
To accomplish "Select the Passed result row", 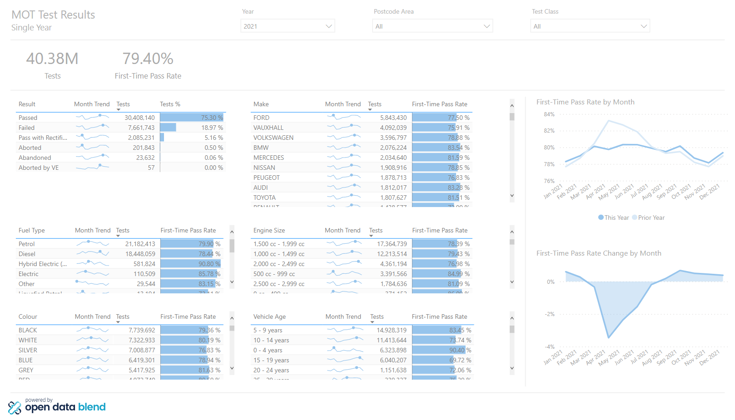I will click(121, 118).
